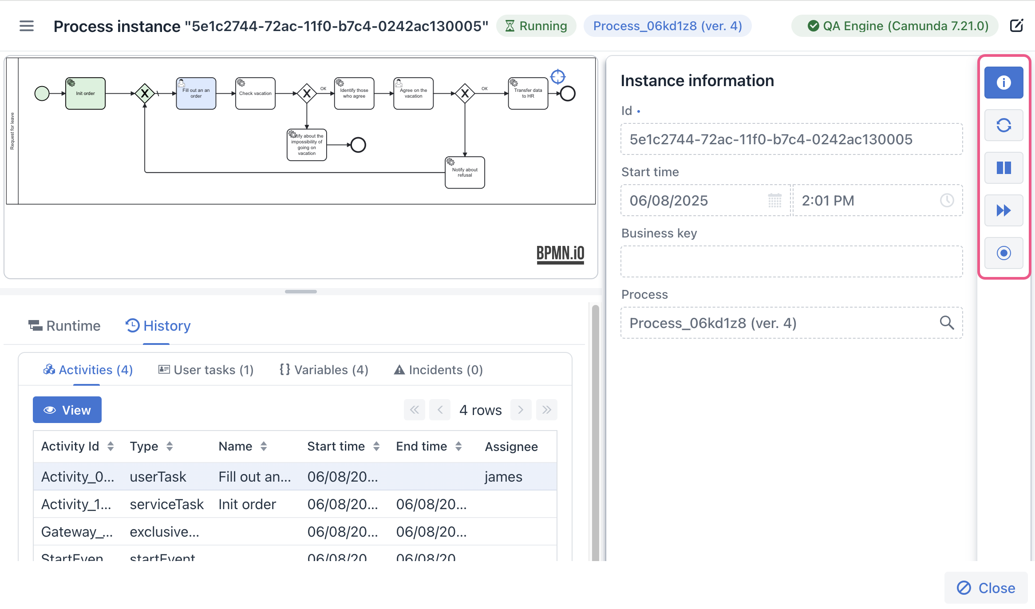1035x609 pixels.
Task: Open the Incidents (0) tab
Action: point(438,370)
